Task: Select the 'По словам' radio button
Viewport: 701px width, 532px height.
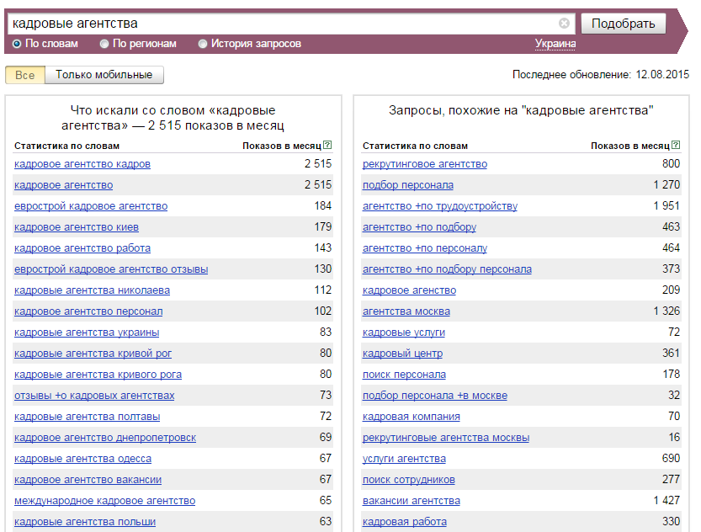Action: [17, 44]
